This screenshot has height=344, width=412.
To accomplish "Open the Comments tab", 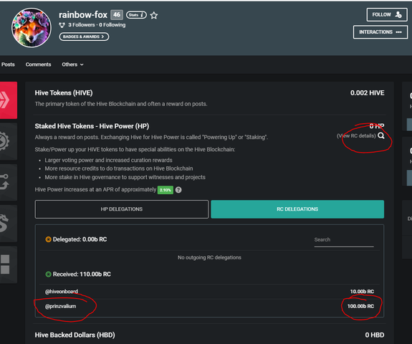I will click(39, 64).
